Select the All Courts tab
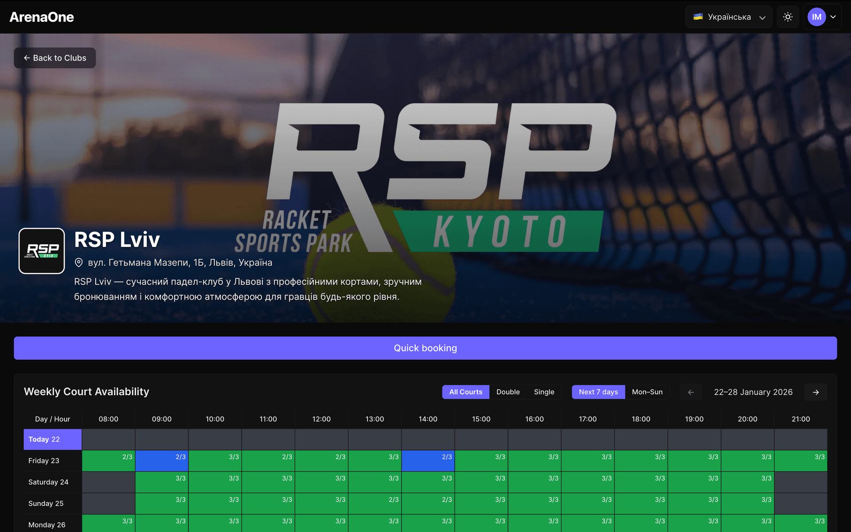Screen dimensions: 851x532 pyautogui.click(x=465, y=392)
